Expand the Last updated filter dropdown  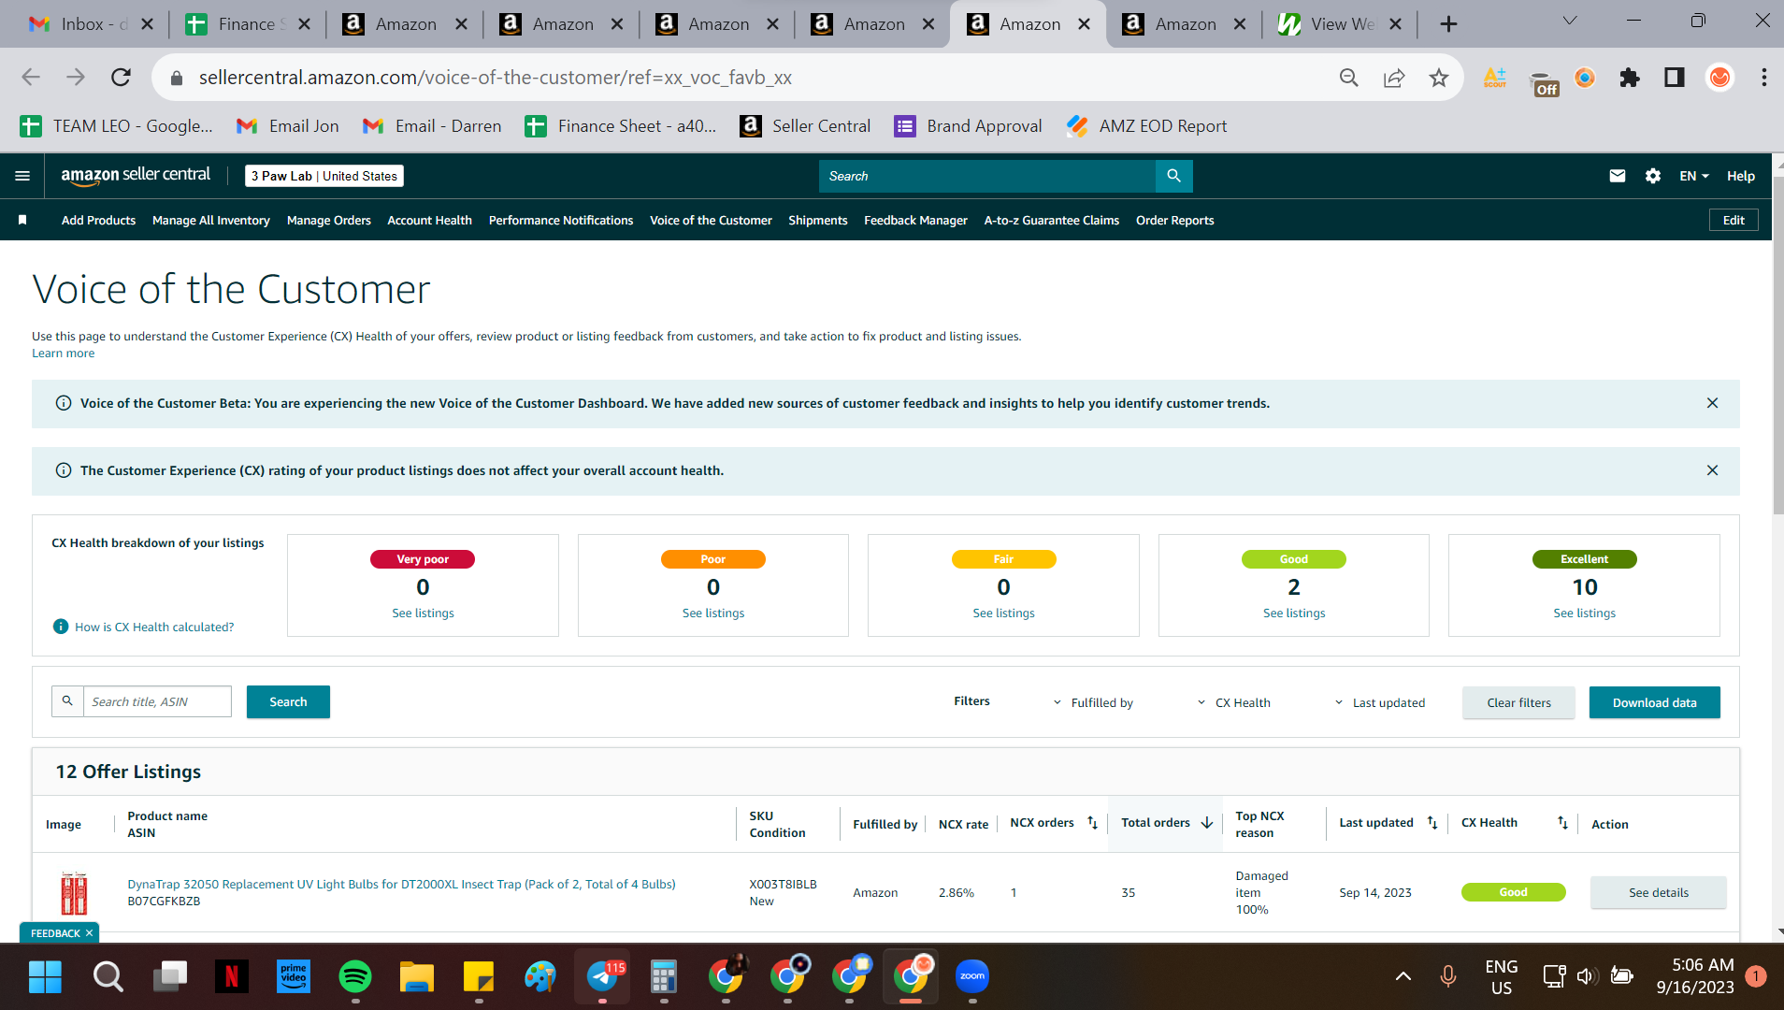(1379, 702)
